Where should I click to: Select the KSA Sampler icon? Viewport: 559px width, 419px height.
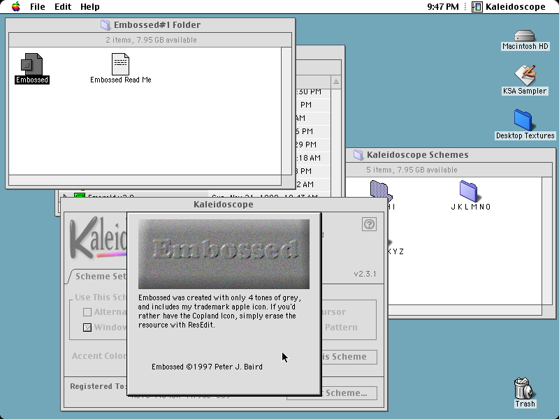(525, 75)
